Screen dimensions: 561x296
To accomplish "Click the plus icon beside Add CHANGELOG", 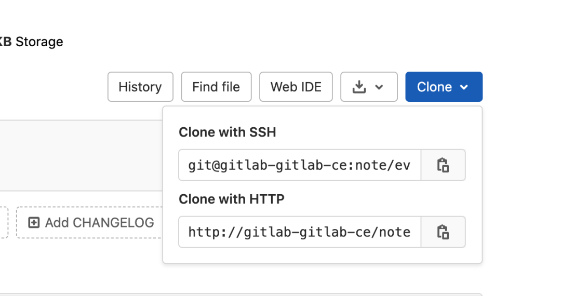I will [34, 223].
